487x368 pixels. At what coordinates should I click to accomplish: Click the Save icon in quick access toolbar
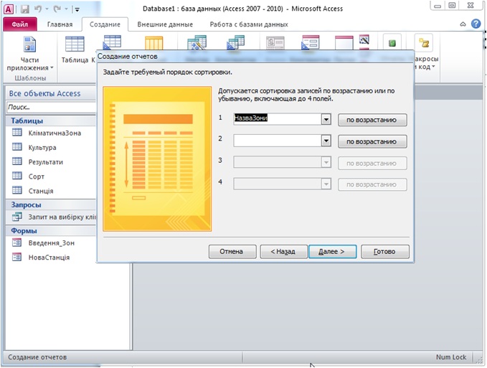click(24, 9)
